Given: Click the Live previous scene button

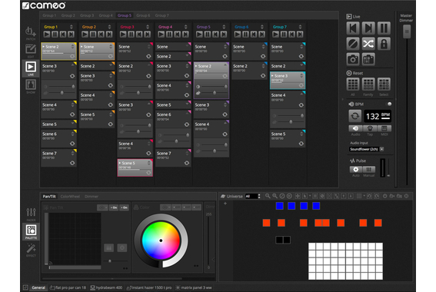Looking at the screenshot, I should point(353,28).
